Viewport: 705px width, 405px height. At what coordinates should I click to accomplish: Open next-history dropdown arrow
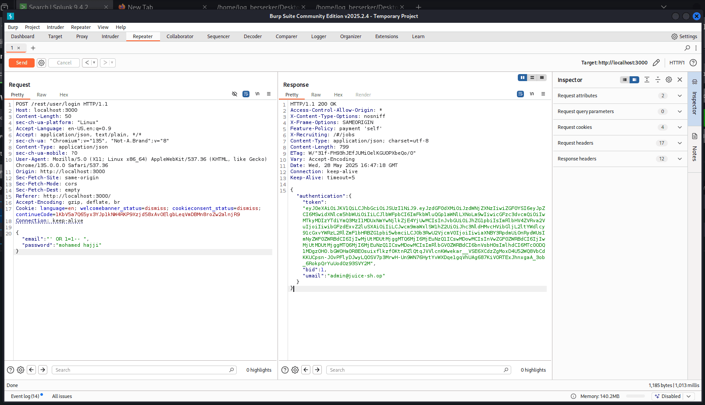(112, 63)
